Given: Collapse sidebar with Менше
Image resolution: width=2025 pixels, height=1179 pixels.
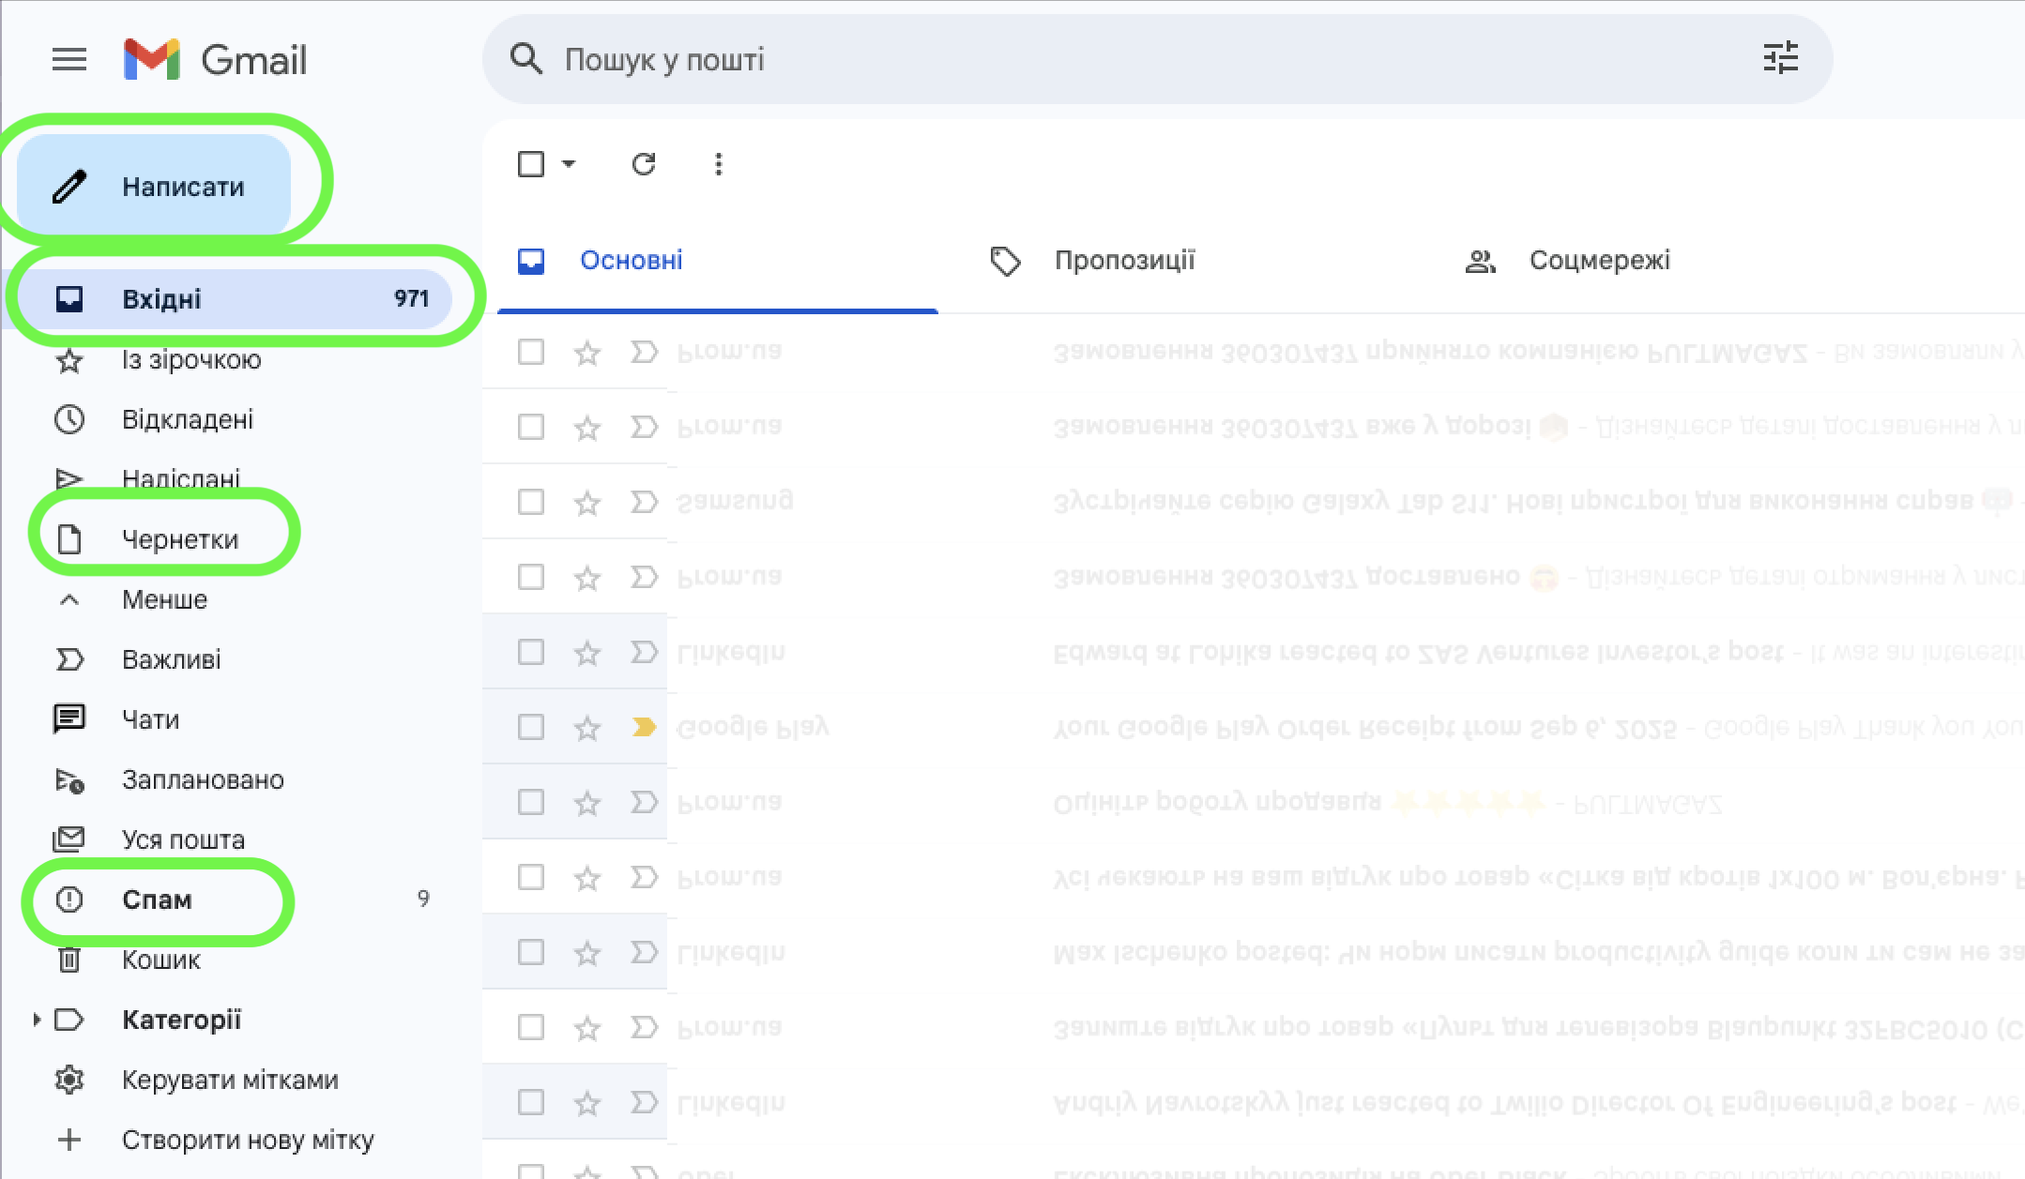Looking at the screenshot, I should click(164, 599).
